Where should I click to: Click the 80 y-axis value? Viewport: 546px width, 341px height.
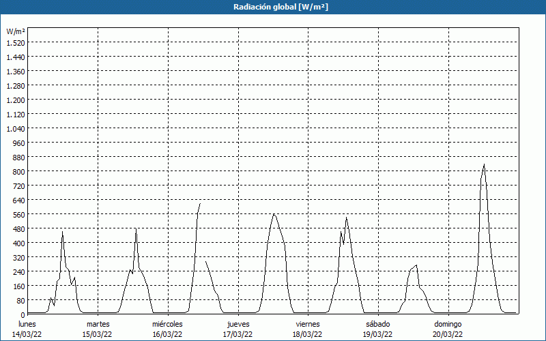[x=20, y=300]
